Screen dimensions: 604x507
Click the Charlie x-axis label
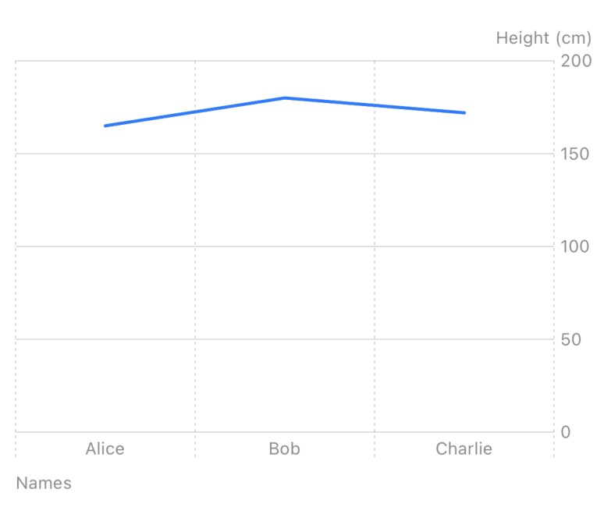click(x=464, y=448)
